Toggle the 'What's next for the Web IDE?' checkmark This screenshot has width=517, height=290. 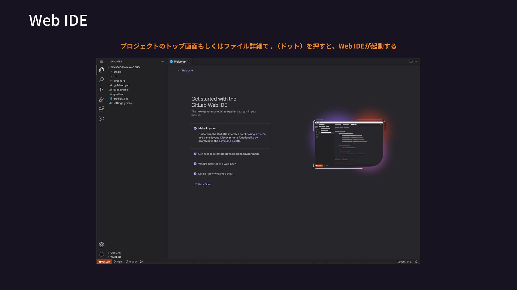(x=195, y=164)
